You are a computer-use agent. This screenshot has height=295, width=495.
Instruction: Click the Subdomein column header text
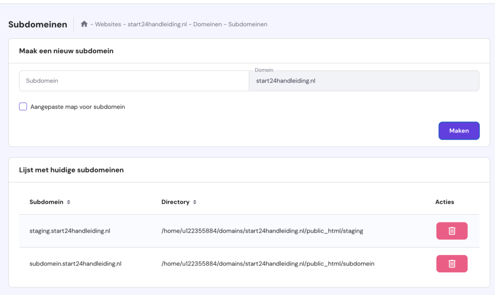[46, 202]
